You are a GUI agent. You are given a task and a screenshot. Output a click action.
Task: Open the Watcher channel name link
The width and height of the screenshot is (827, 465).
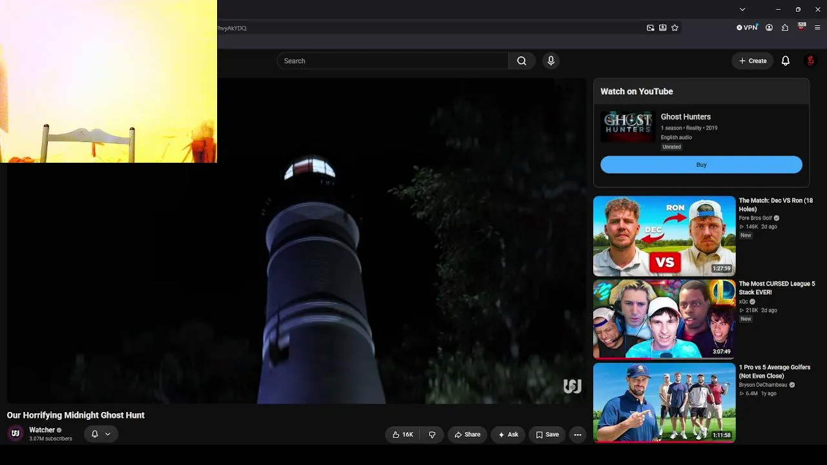click(42, 430)
